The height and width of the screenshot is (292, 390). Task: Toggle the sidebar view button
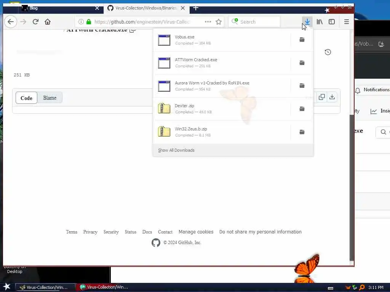coord(332,22)
